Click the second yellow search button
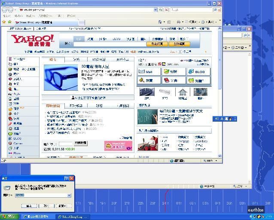 pyautogui.click(x=179, y=44)
